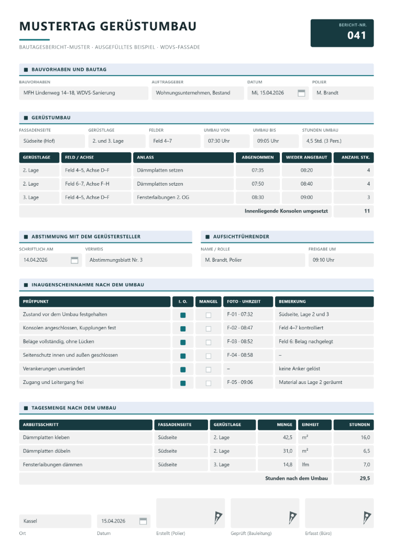Viewport: 393px width, 556px height.
Task: Click the Name / Rolle field M. Brandt, Polier
Action: (253, 260)
